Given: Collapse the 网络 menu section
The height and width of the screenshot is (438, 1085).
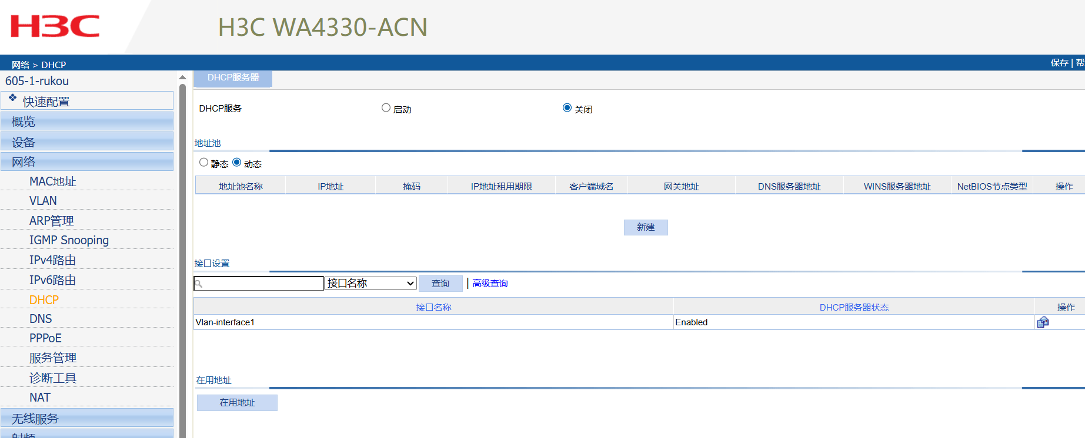Looking at the screenshot, I should (x=87, y=162).
